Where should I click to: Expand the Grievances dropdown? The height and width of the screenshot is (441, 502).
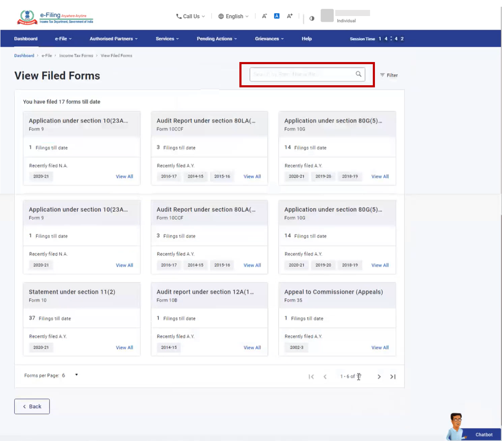click(269, 38)
